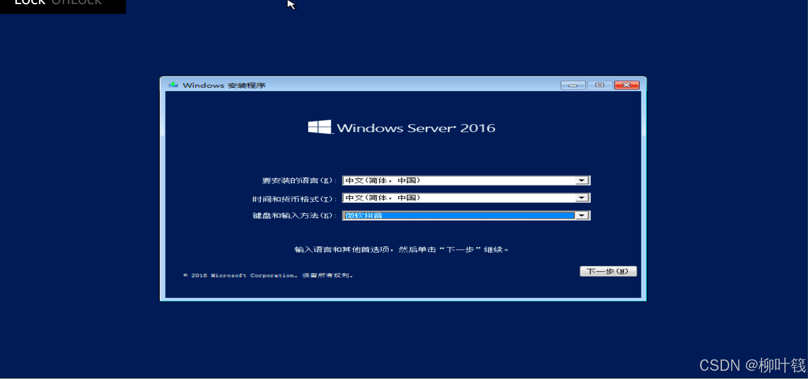Viewport: 808px width, 379px height.
Task: Select the highlighted 微软拼音 entry
Action: [363, 215]
